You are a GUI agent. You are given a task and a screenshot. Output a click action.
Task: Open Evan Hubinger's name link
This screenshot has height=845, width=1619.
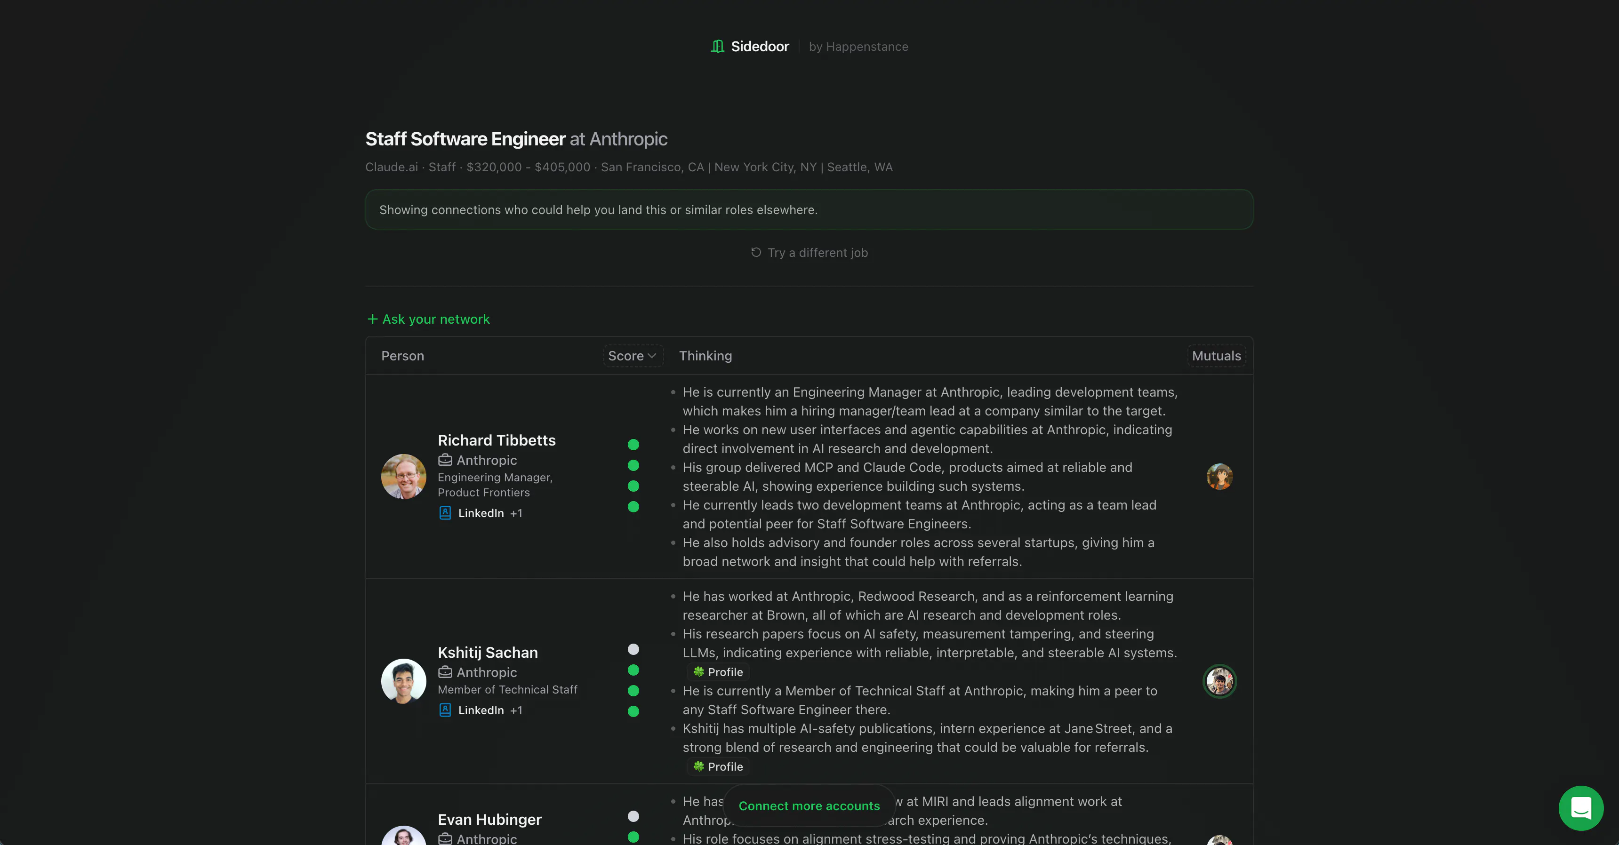click(489, 820)
